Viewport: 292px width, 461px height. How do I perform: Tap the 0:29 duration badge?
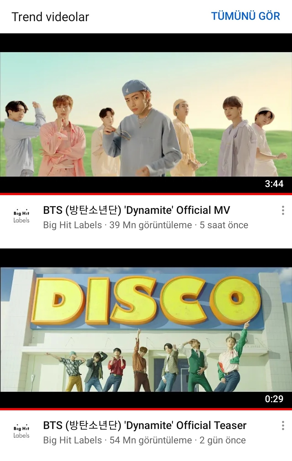(x=274, y=399)
